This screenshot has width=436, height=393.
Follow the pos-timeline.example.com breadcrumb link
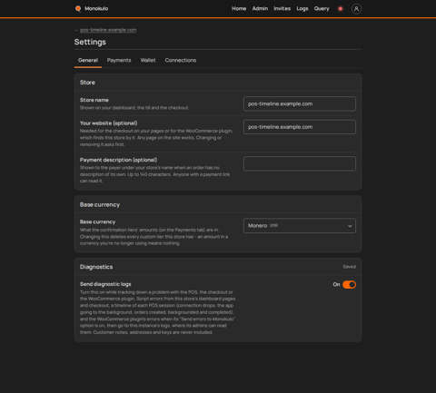108,30
